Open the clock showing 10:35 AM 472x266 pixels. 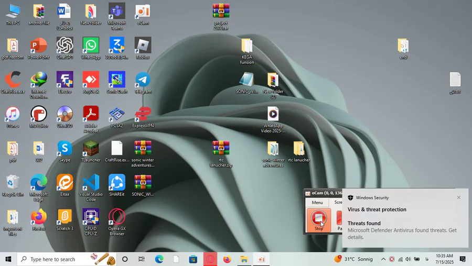[444, 259]
